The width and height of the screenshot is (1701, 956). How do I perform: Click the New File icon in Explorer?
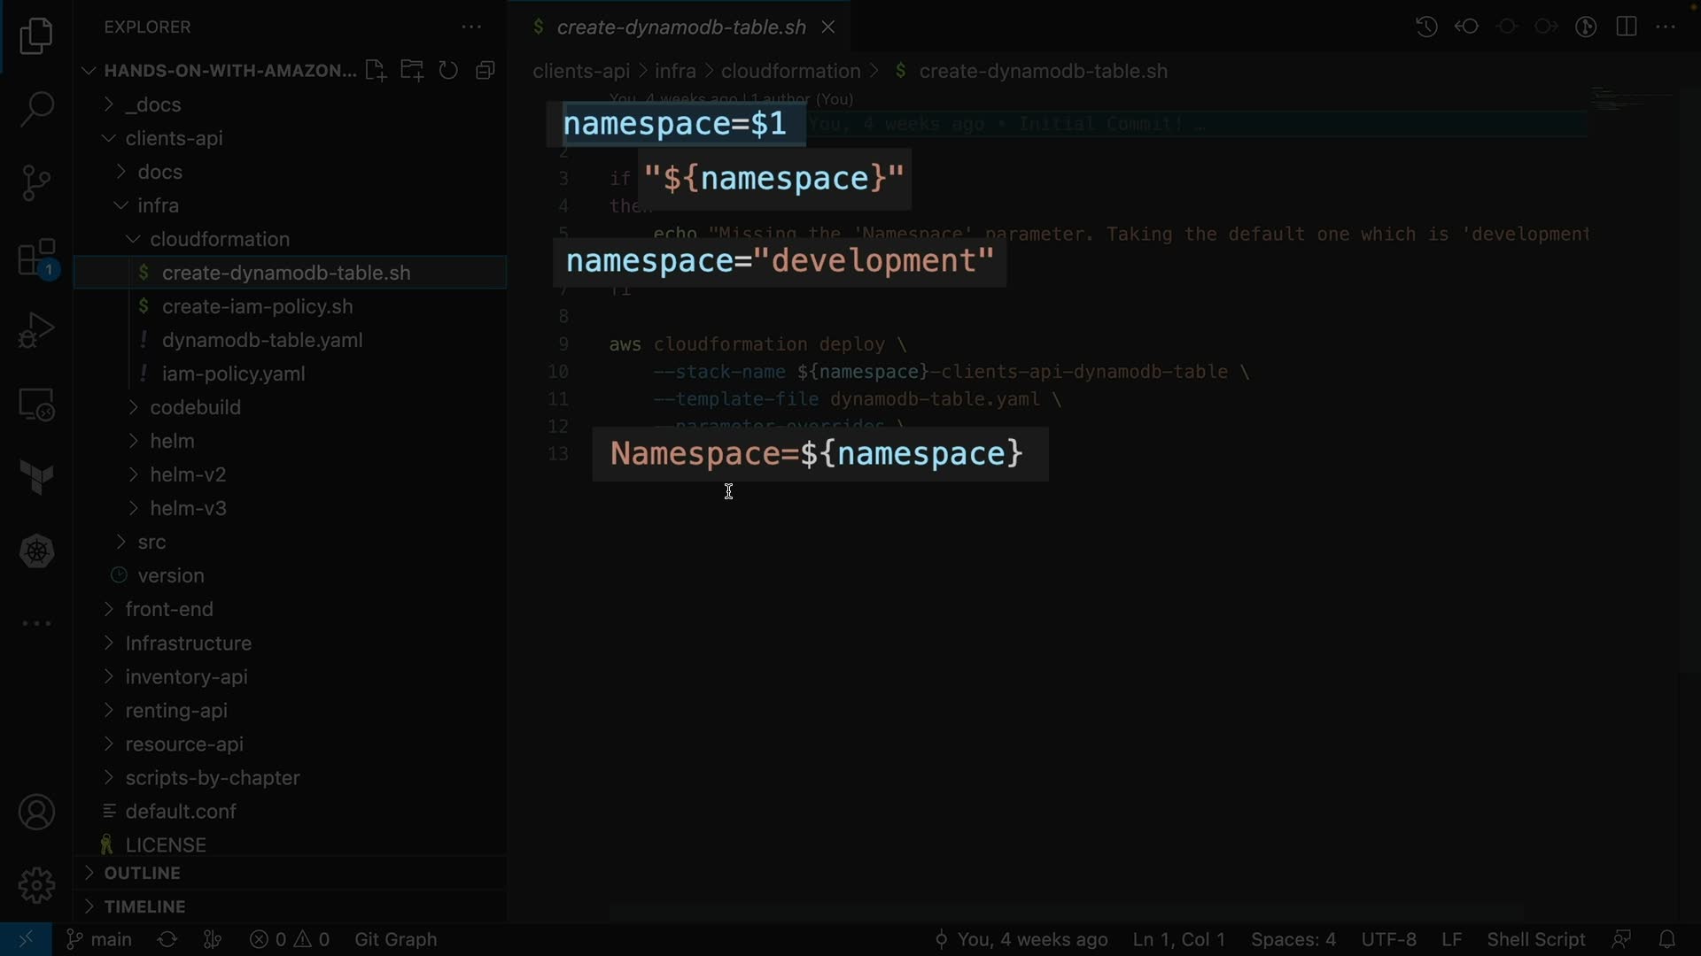point(375,71)
